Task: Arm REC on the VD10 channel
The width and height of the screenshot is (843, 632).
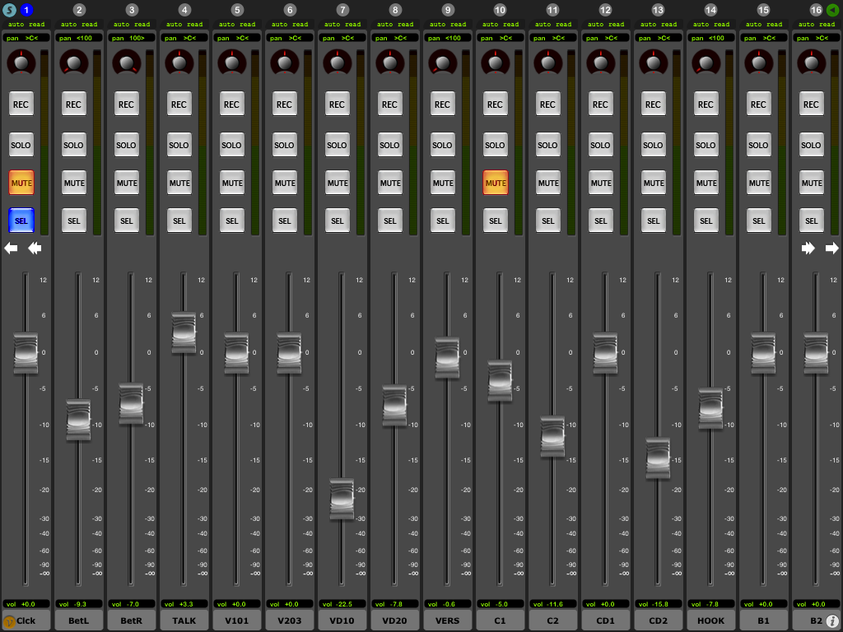Action: (x=337, y=105)
